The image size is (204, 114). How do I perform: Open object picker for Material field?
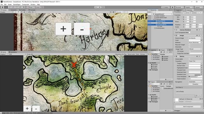pos(201,42)
